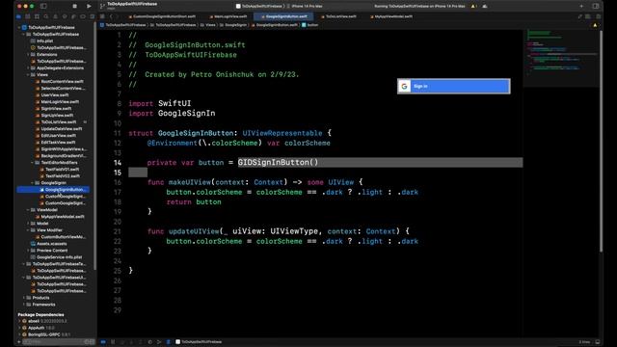The width and height of the screenshot is (617, 347).
Task: Click the cloud status icon in toolbar
Action: (x=485, y=7)
